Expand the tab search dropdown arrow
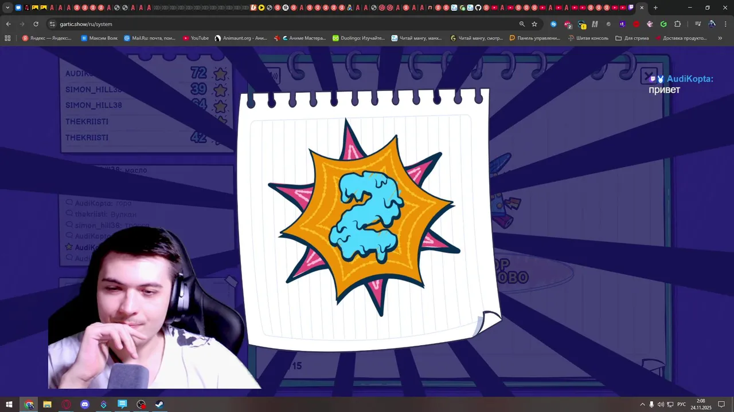734x412 pixels. pyautogui.click(x=7, y=7)
